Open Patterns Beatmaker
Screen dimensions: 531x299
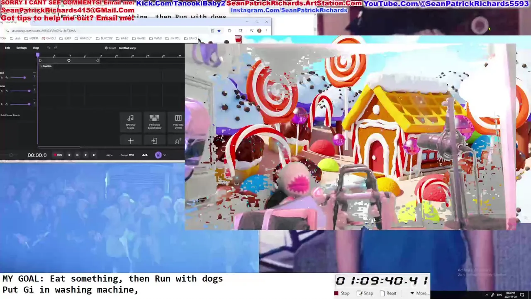point(154,122)
